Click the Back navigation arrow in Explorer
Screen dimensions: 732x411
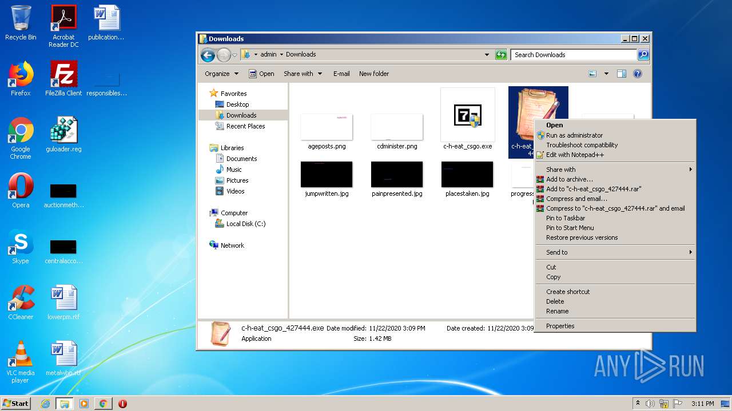[208, 55]
